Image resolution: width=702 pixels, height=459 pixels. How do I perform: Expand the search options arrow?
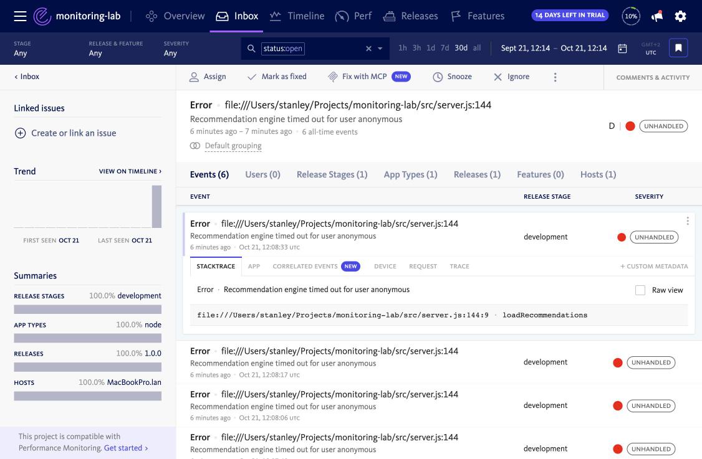pos(380,49)
